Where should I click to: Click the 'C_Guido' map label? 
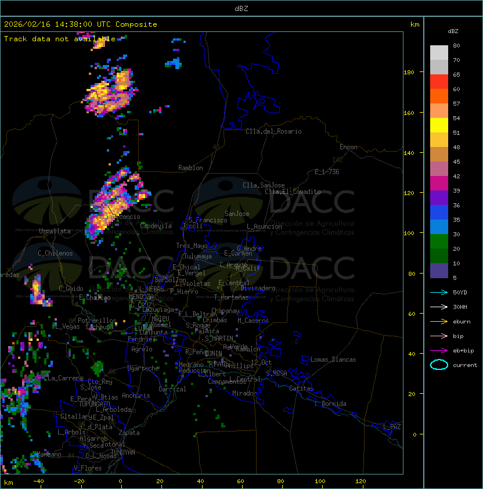coord(71,289)
